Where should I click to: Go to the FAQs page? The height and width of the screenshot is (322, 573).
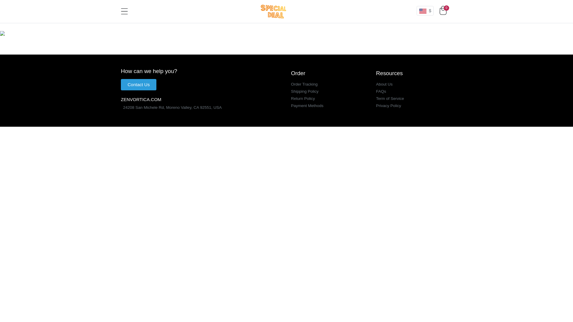(381, 92)
